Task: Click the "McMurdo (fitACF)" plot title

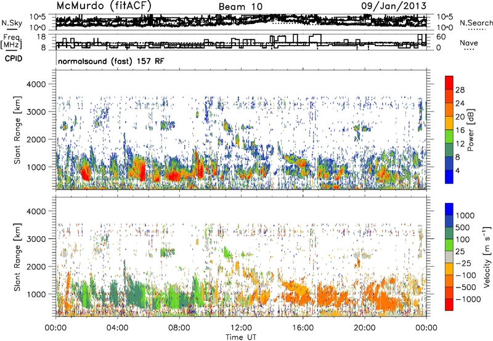Action: tap(104, 6)
